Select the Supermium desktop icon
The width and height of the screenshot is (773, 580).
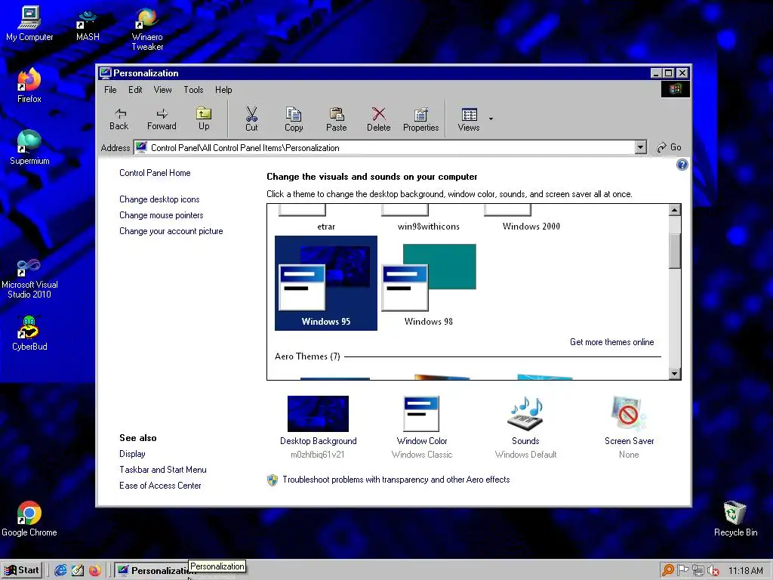[29, 147]
